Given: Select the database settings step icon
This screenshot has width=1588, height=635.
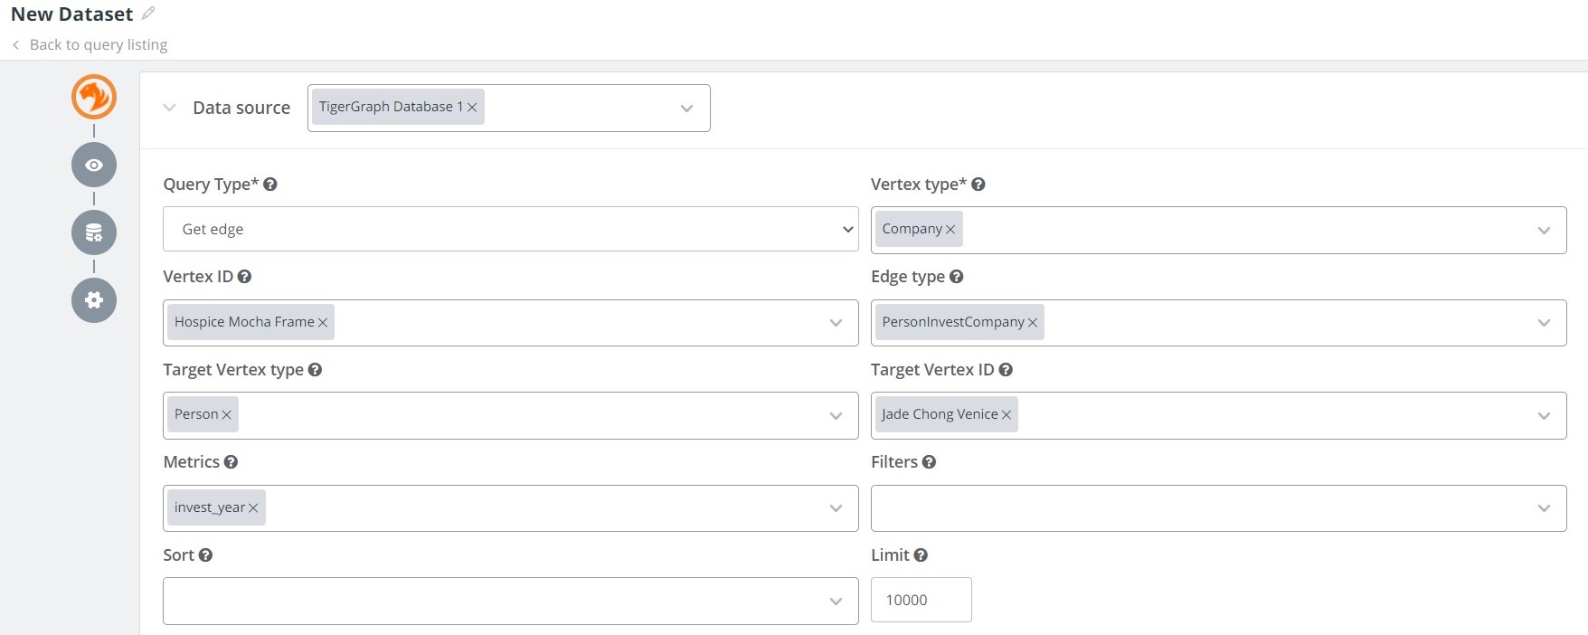Looking at the screenshot, I should (x=94, y=232).
